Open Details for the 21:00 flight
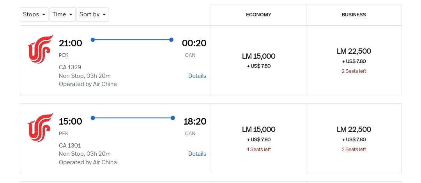 197,76
